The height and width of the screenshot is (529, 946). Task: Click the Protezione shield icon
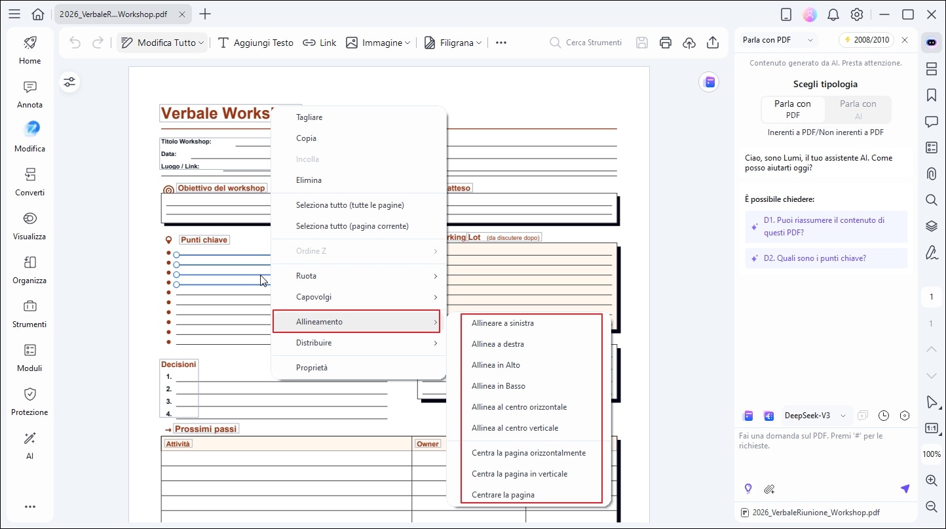(x=29, y=395)
